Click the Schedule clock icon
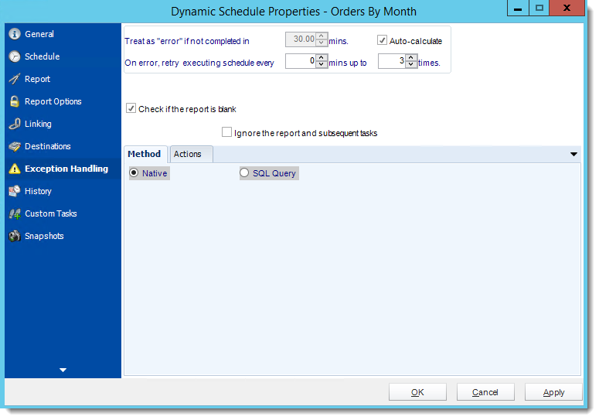 (x=15, y=56)
